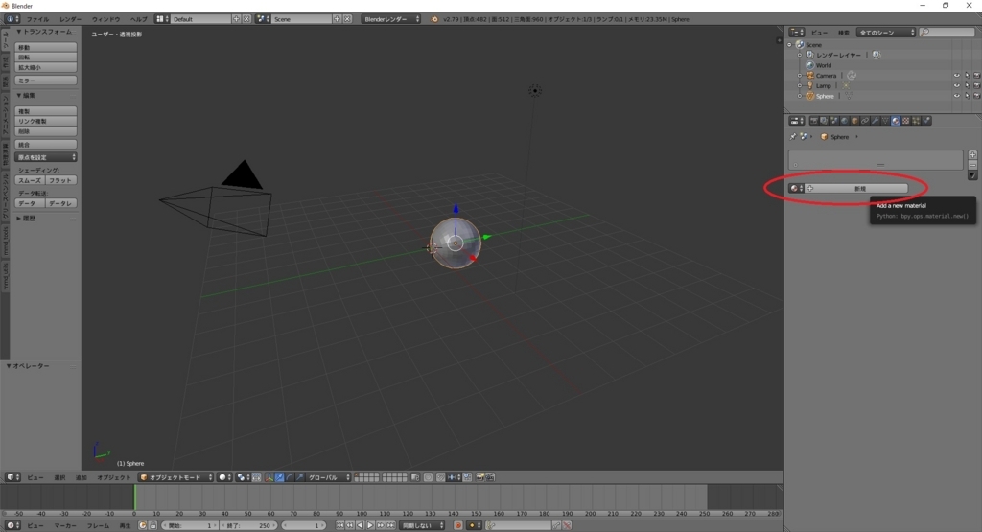
Task: Open the 原点を設定 dropdown
Action: click(46, 157)
